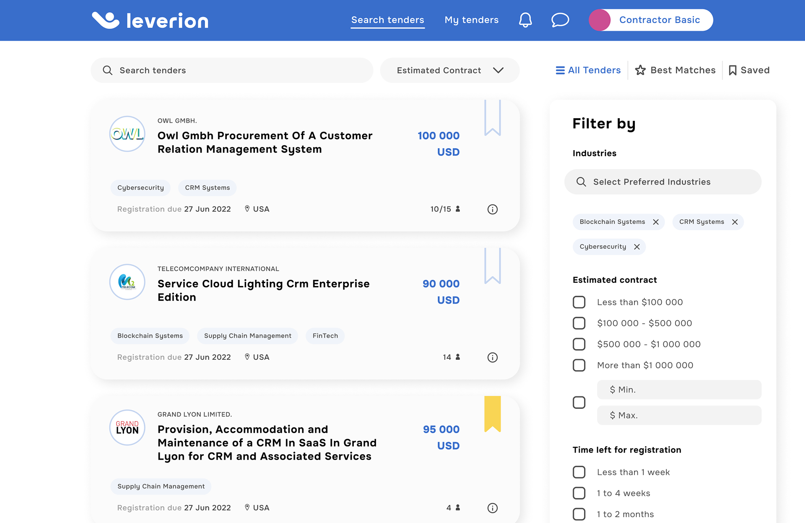This screenshot has height=523, width=805.
Task: Tick the Less than 1 week checkbox
Action: [579, 472]
